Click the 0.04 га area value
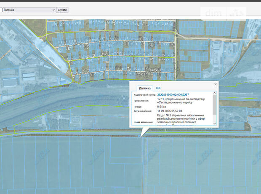 pyautogui.click(x=162, y=107)
